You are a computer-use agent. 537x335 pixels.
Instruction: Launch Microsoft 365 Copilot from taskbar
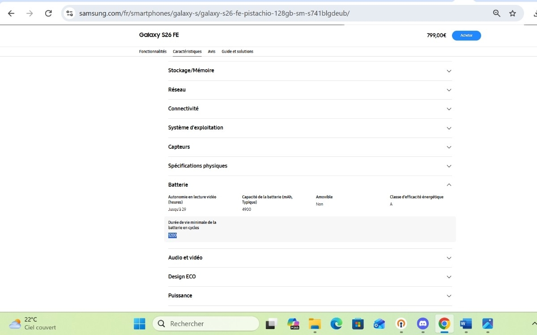click(x=293, y=324)
